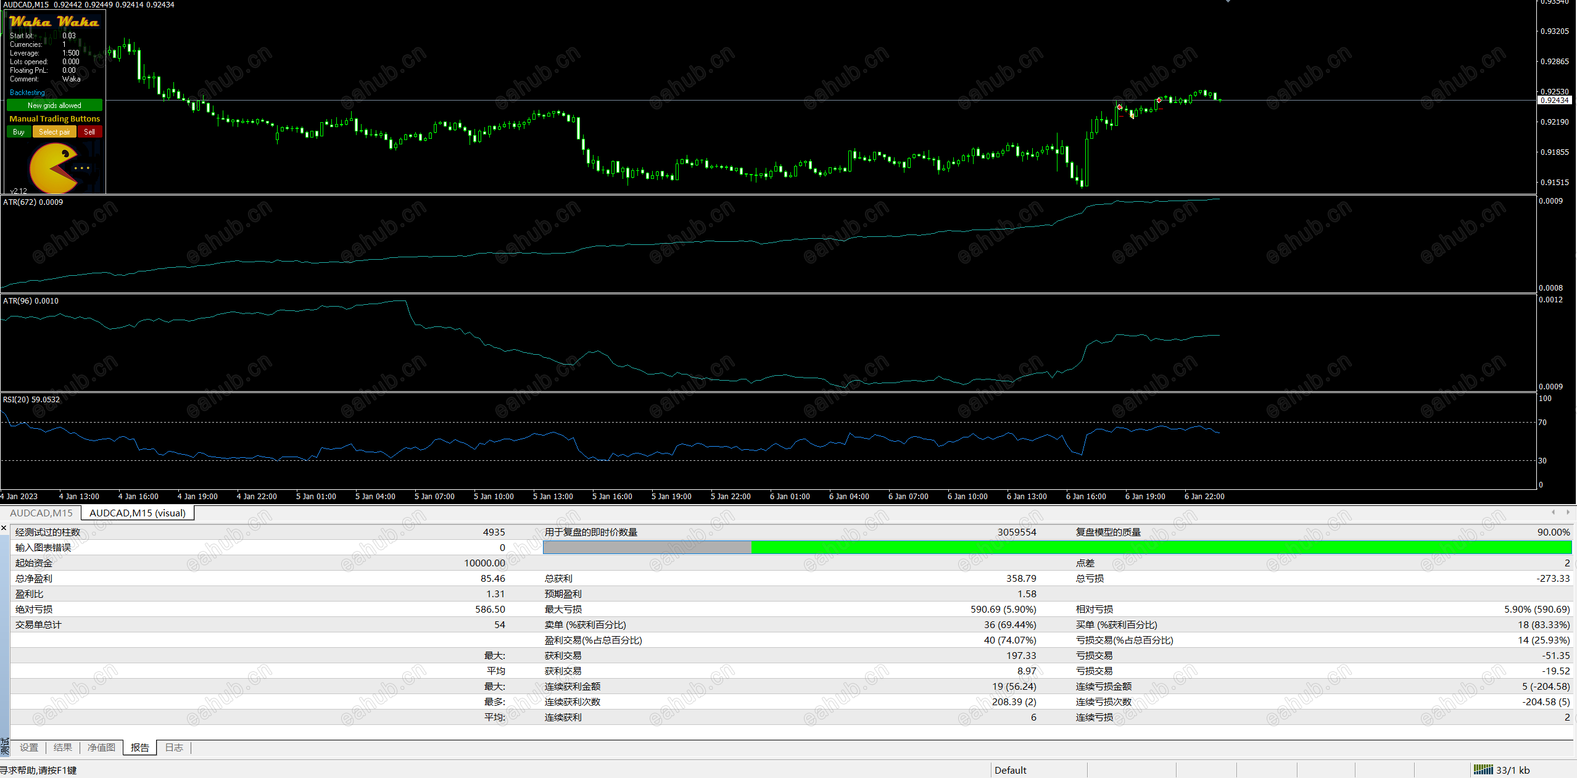
Task: Click the chart tabs scroll-left arrow
Action: click(x=1553, y=512)
